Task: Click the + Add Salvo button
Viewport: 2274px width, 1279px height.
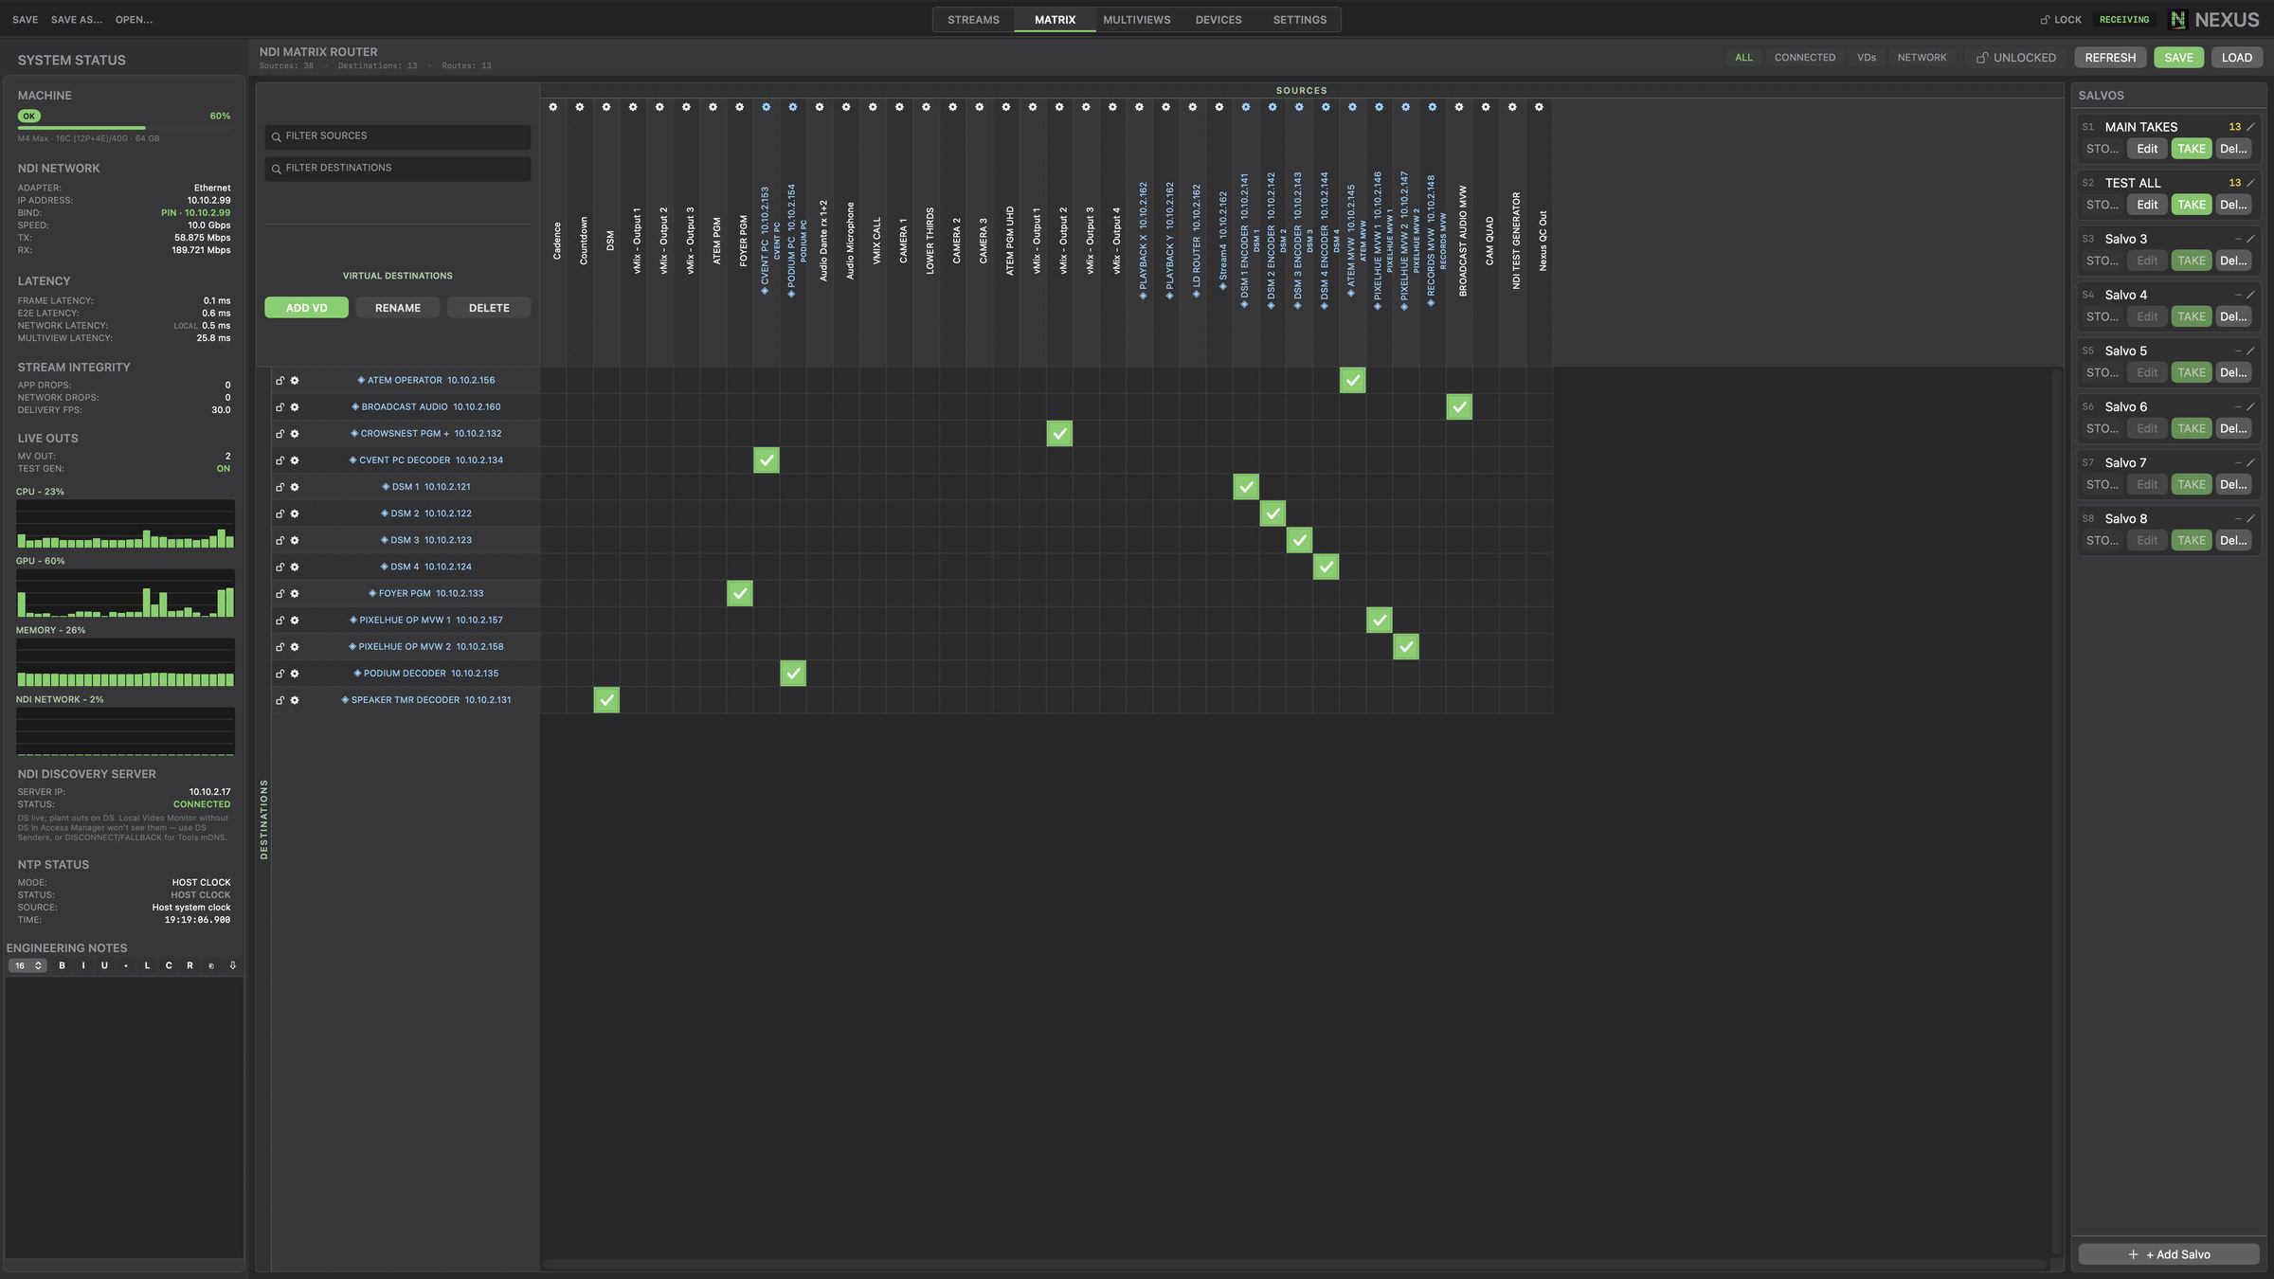Action: (2169, 1254)
